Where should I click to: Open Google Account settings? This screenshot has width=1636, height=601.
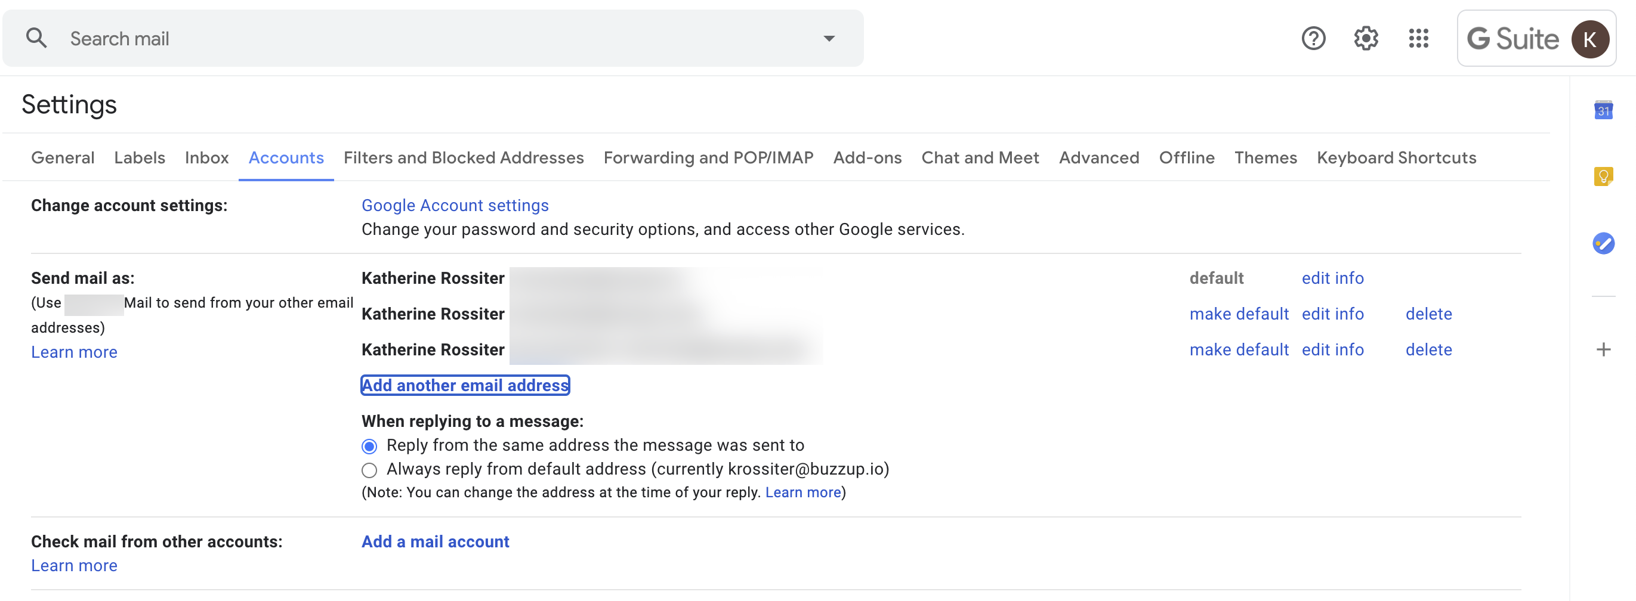tap(455, 205)
